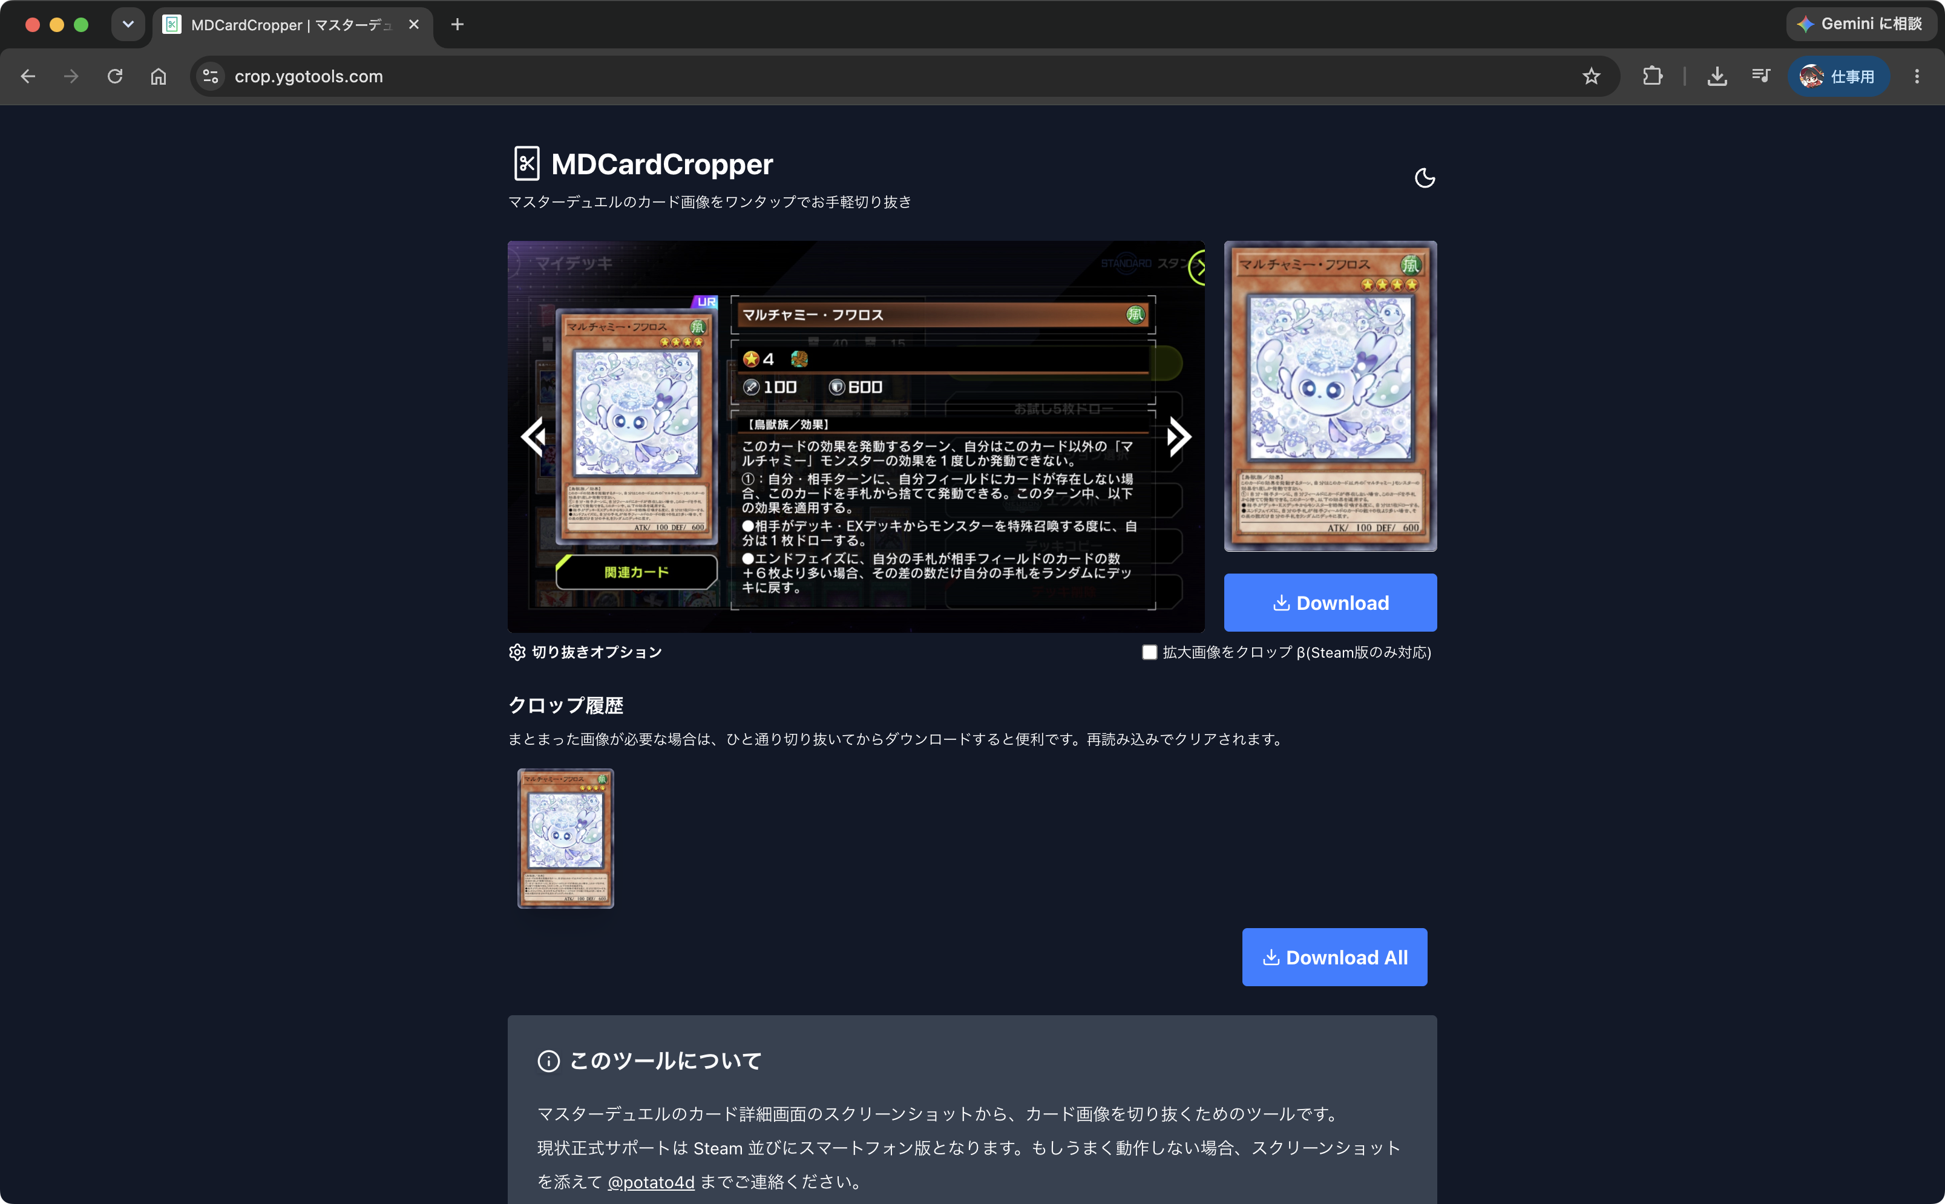Select the card thumbnail in クロップ履歴
Viewport: 1945px width, 1204px height.
565,838
